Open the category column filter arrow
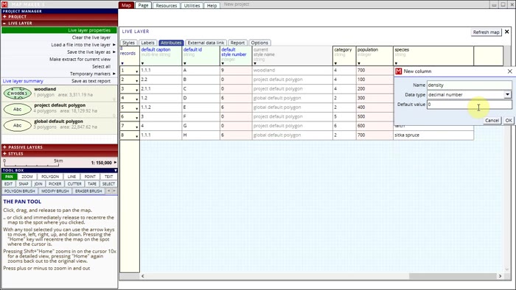 pos(335,63)
